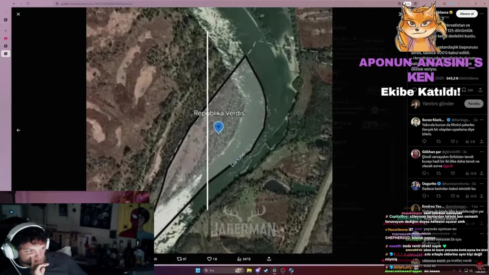Like Ozgurito comment with 18 likes
Image resolution: width=489 pixels, height=275 pixels.
[455, 196]
